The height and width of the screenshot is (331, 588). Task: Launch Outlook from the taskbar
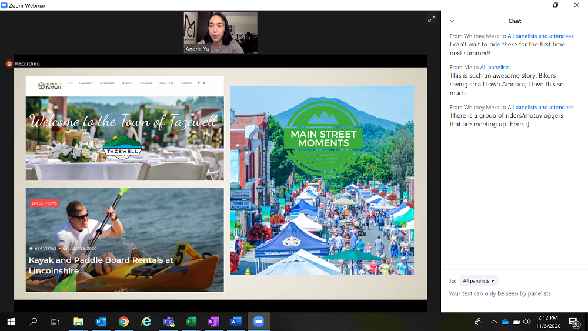[x=101, y=322]
